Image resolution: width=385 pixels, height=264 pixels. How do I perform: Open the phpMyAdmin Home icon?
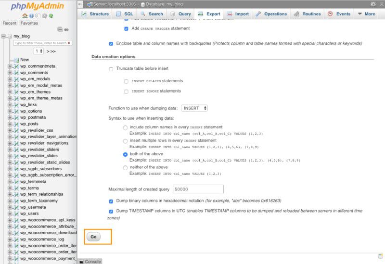(25, 16)
